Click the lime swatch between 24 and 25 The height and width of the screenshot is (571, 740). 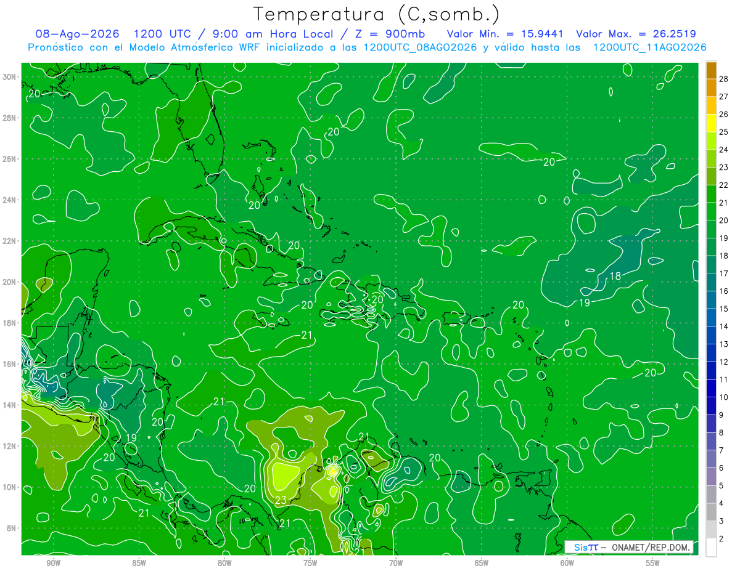(711, 141)
